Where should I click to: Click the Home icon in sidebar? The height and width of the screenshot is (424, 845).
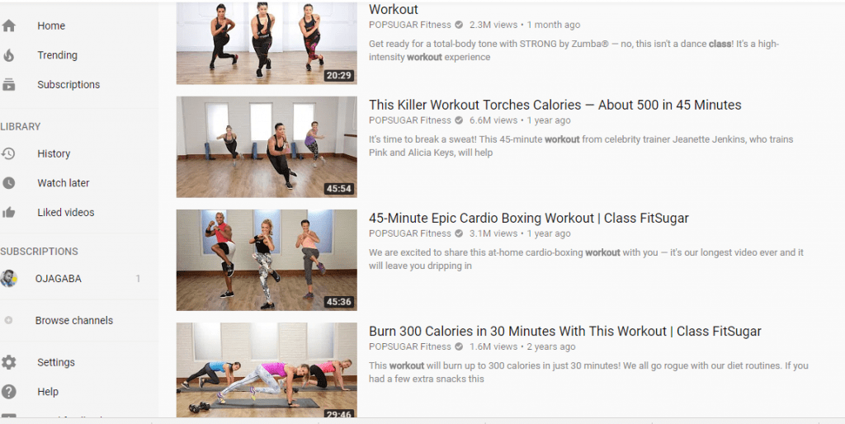[8, 26]
